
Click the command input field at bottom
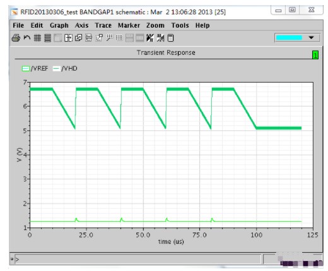point(138,260)
